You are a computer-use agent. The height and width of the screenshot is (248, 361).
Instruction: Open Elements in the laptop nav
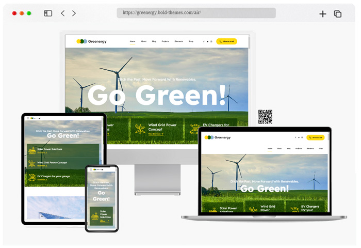(310, 148)
